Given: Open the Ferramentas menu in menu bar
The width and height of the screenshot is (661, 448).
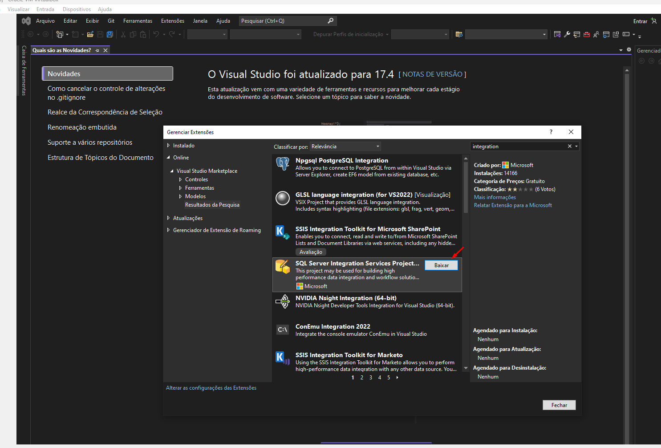Looking at the screenshot, I should click(x=138, y=21).
